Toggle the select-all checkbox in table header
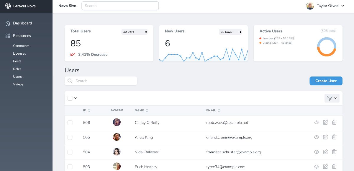This screenshot has height=171, width=354. click(x=70, y=98)
